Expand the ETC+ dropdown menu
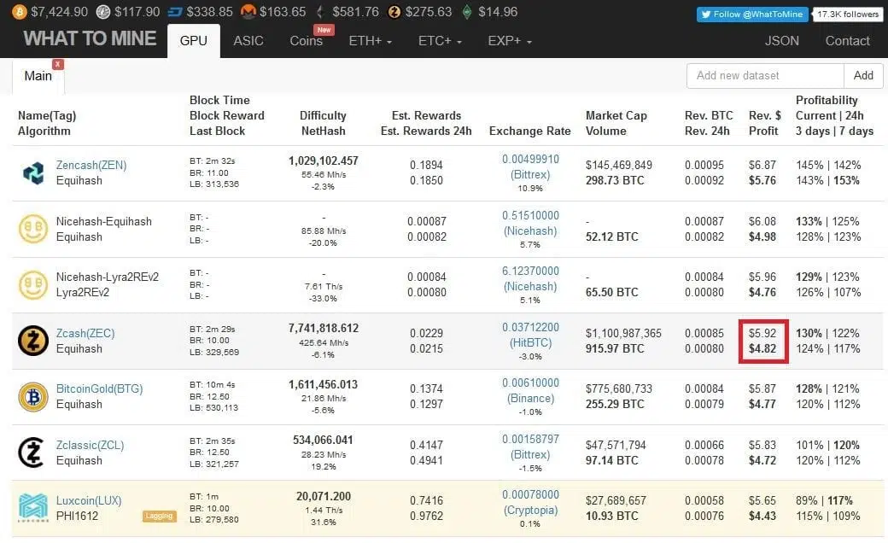This screenshot has height=543, width=888. (440, 41)
